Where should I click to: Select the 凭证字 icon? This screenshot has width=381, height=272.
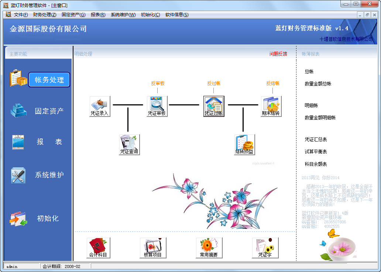(x=265, y=246)
